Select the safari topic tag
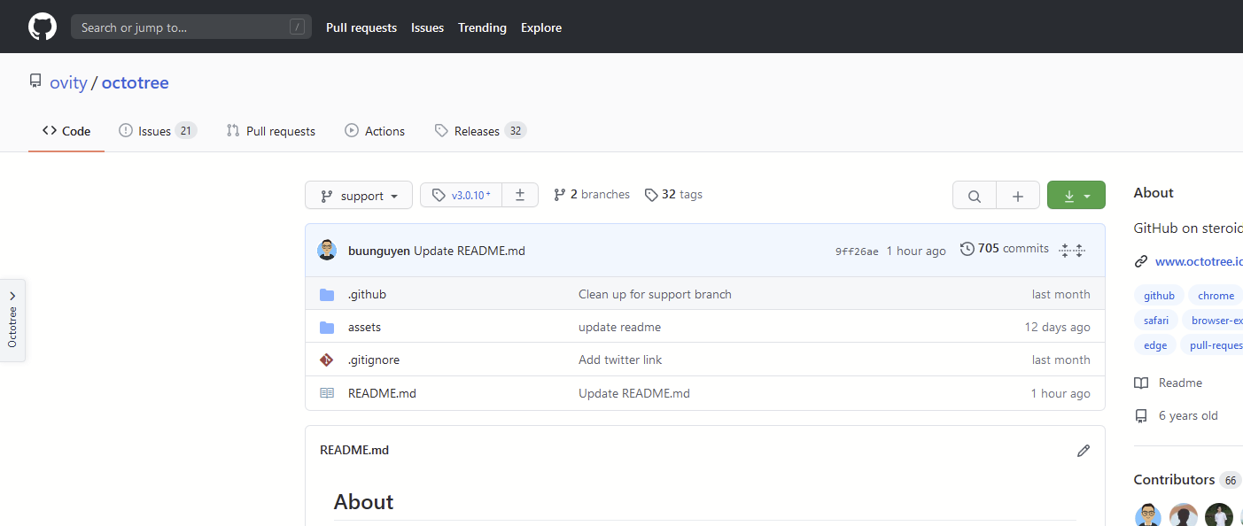The height and width of the screenshot is (526, 1243). (x=1155, y=321)
